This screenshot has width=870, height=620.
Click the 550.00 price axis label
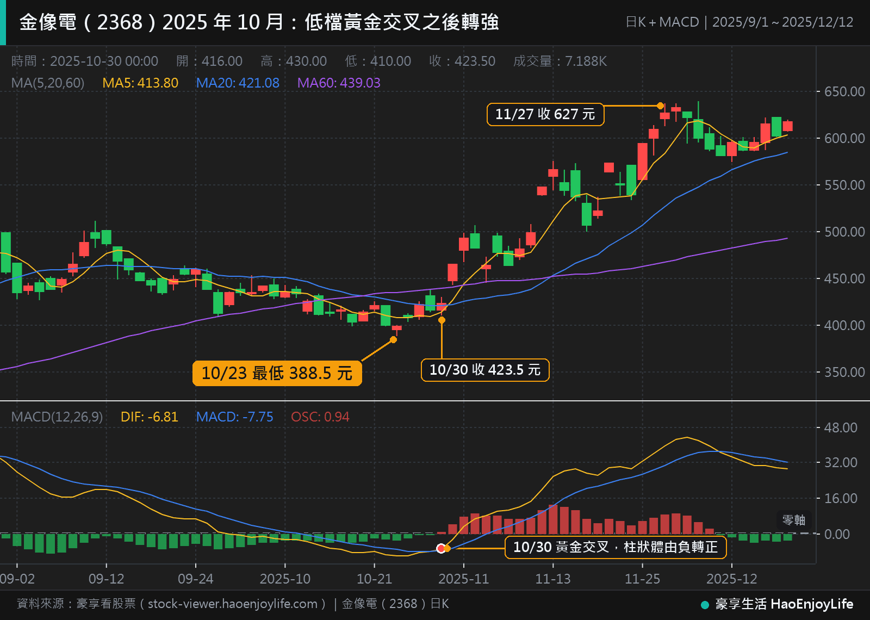pos(844,185)
